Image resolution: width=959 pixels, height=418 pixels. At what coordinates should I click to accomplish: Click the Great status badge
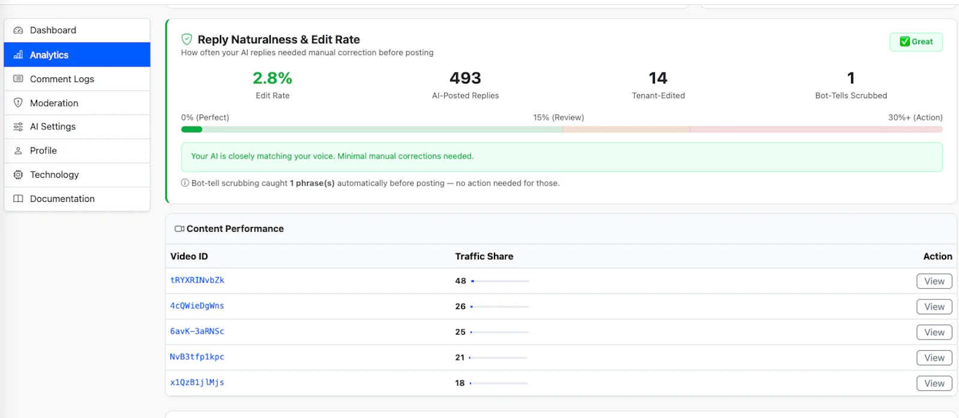tap(916, 42)
